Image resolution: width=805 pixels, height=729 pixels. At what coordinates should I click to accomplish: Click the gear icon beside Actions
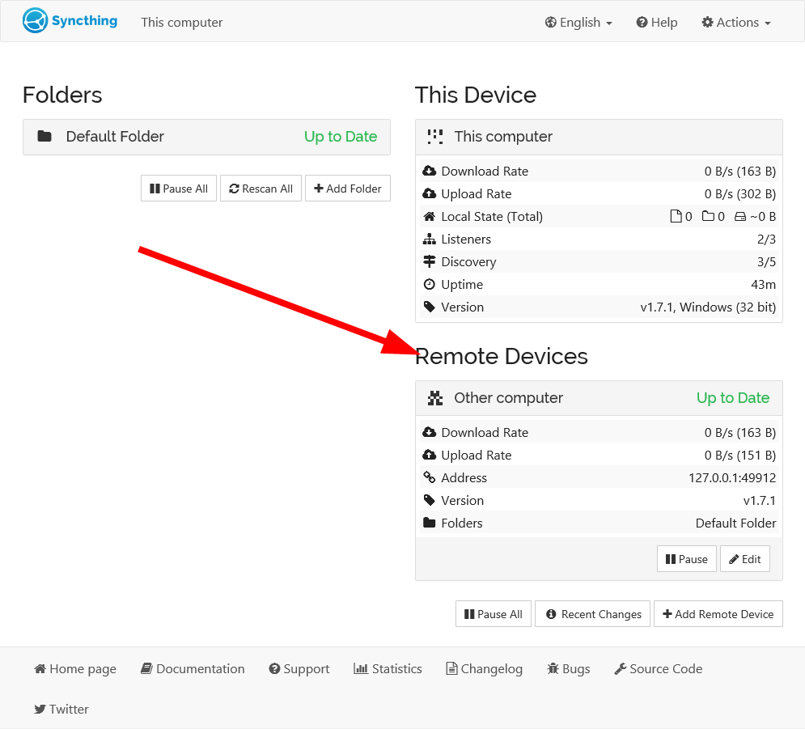coord(707,23)
